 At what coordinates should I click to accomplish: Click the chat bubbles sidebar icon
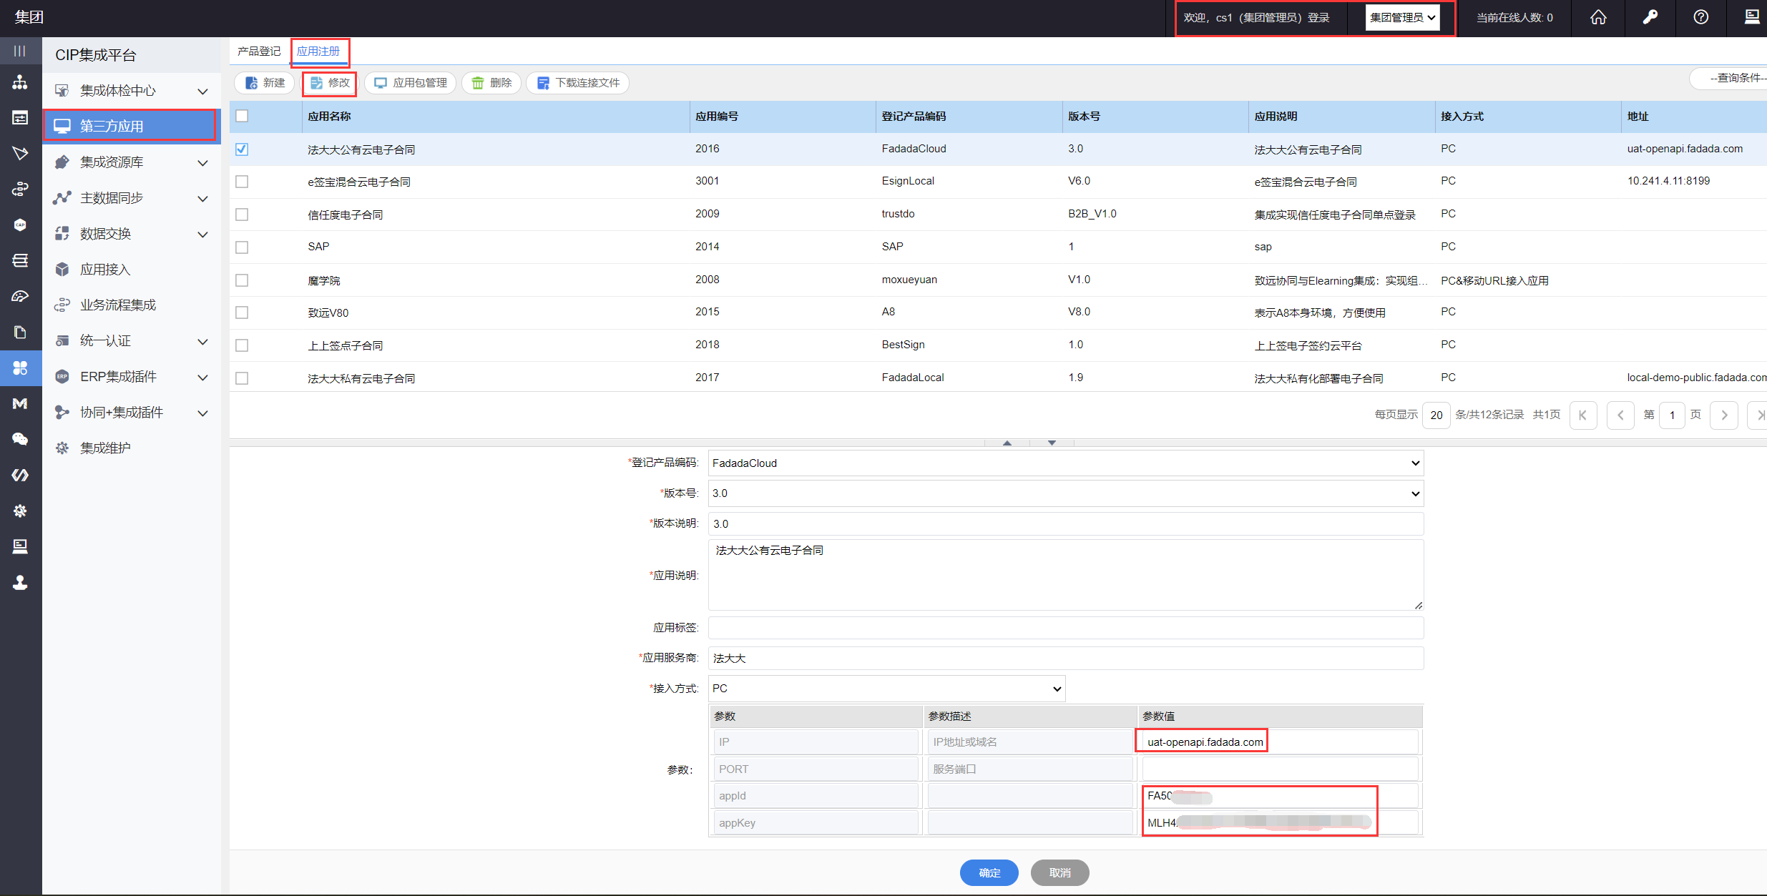[20, 439]
